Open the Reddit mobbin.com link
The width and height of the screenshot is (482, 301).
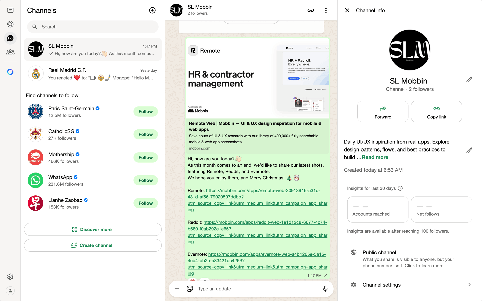tap(257, 232)
